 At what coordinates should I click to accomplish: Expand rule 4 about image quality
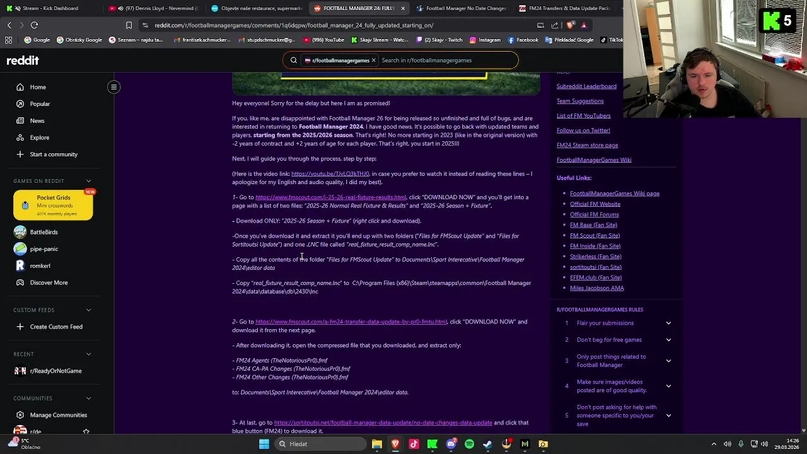[668, 386]
